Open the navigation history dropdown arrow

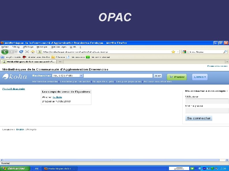tap(16, 52)
